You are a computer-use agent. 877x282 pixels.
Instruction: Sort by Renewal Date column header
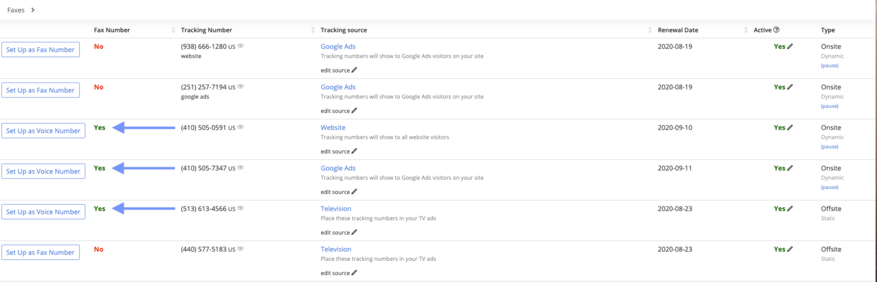click(x=678, y=30)
